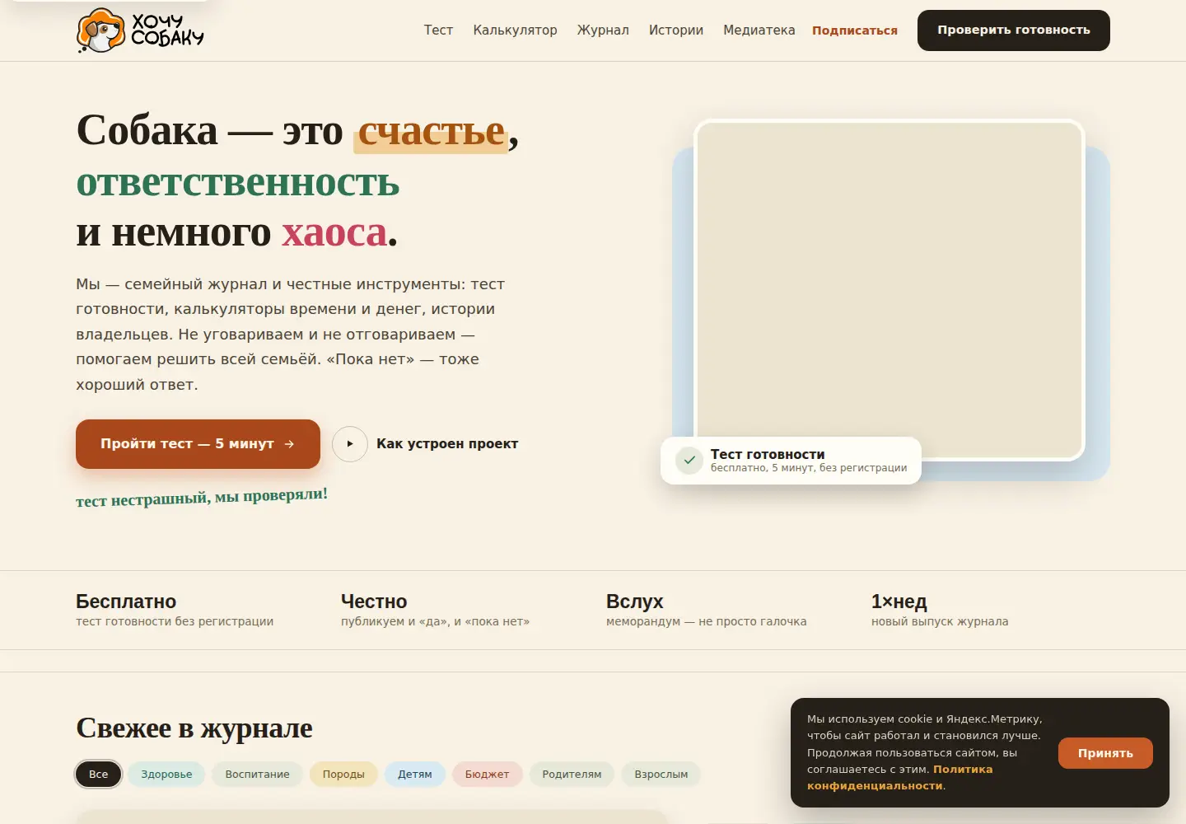The width and height of the screenshot is (1186, 824).
Task: Click the Свежее в журнале heading
Action: (194, 728)
